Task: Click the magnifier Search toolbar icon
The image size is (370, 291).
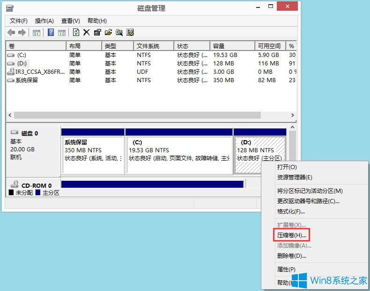Action: (119, 32)
